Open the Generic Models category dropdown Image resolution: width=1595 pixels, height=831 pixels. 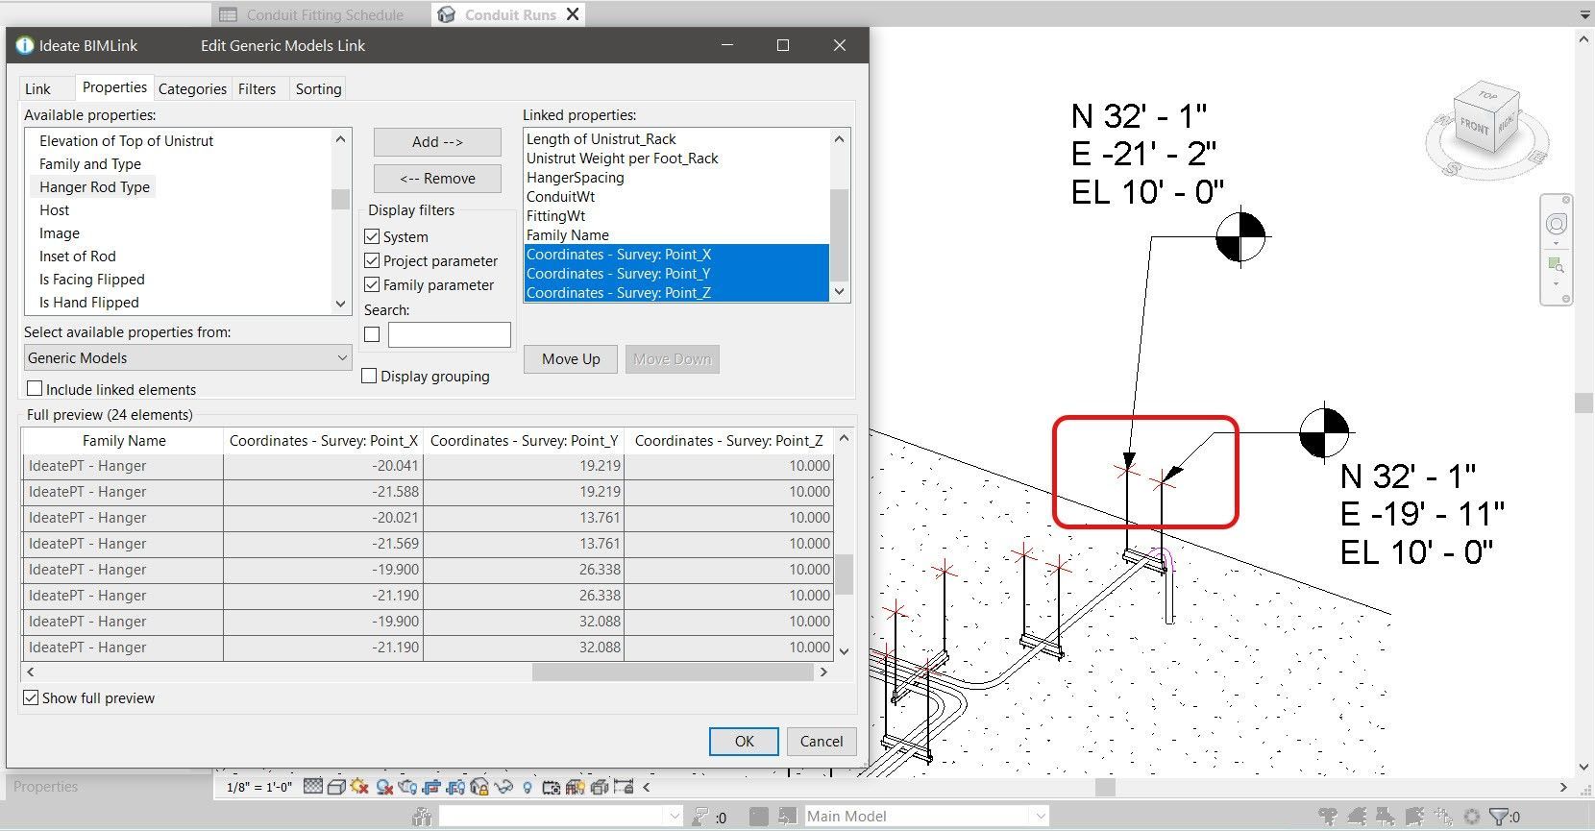point(187,357)
